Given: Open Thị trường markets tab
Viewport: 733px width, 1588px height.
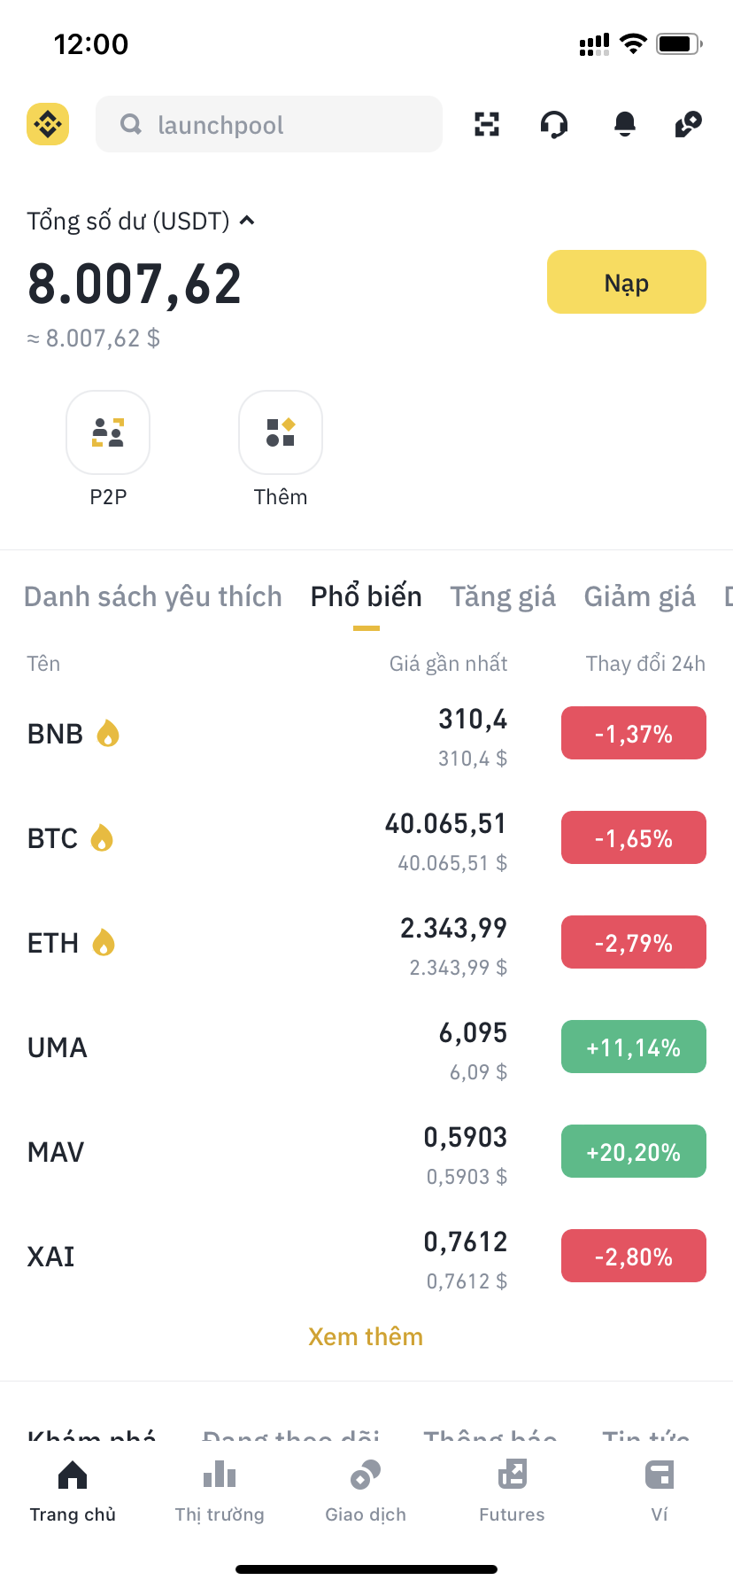Looking at the screenshot, I should (220, 1489).
